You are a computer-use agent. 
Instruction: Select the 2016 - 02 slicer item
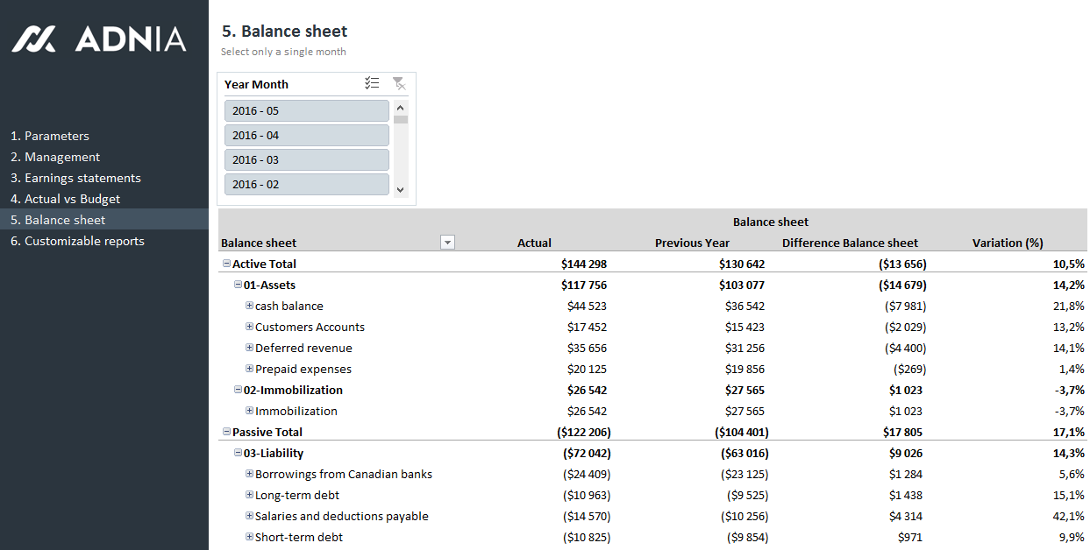tap(306, 185)
